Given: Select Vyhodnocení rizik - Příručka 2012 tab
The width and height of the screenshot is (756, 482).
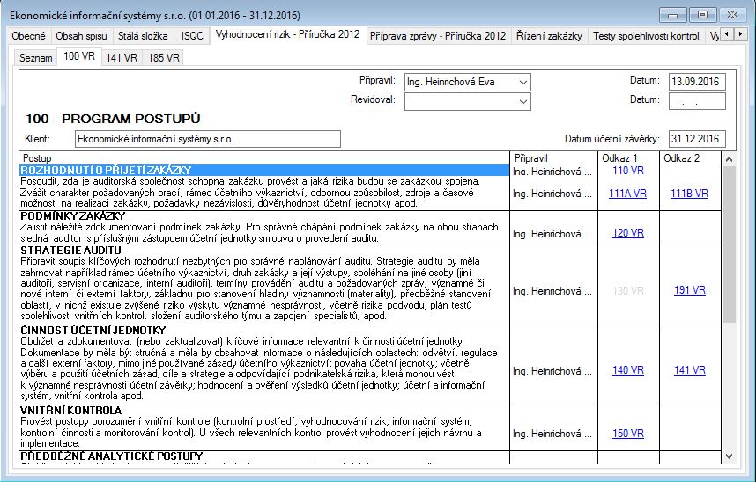Looking at the screenshot, I should (288, 34).
